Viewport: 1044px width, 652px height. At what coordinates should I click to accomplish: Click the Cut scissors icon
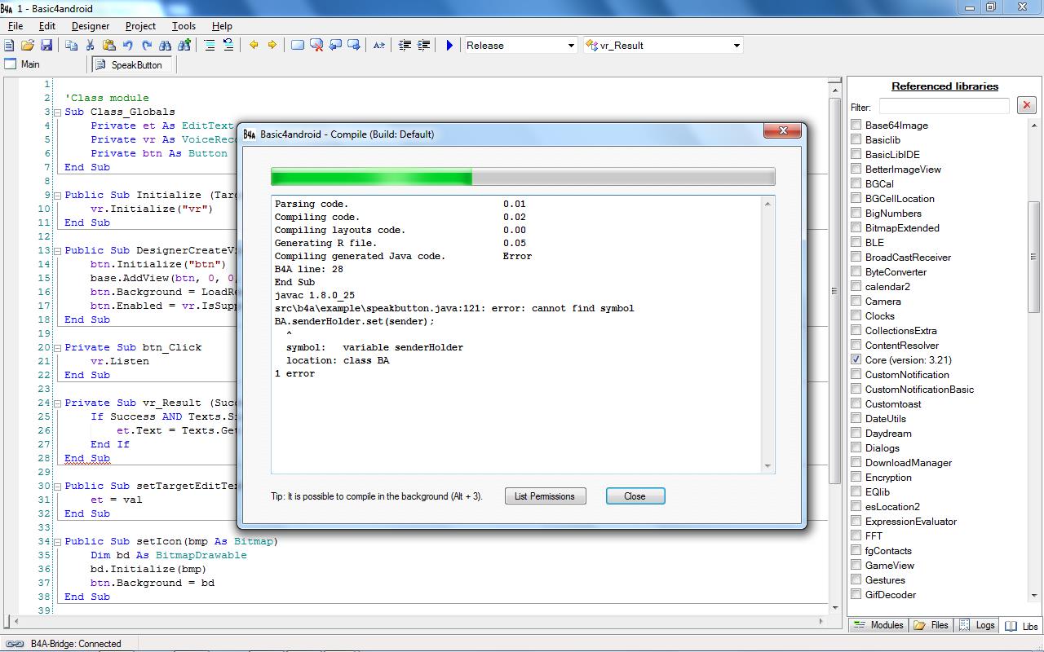click(91, 46)
